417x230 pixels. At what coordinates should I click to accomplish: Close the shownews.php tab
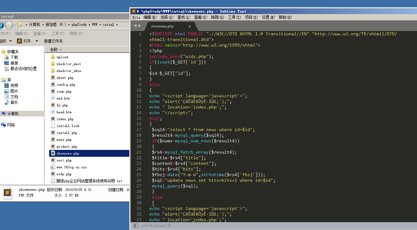[x=189, y=27]
